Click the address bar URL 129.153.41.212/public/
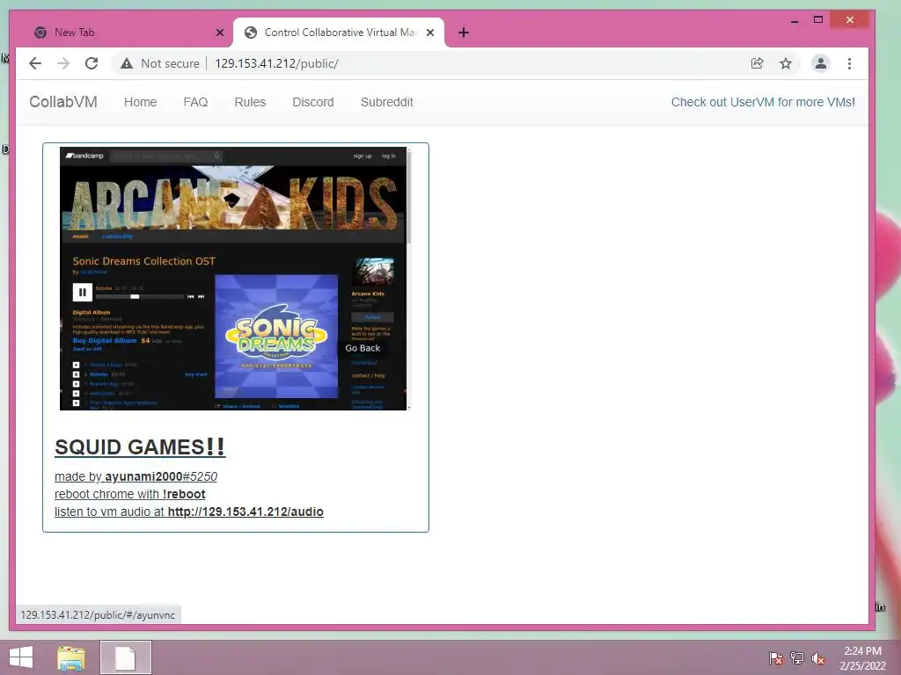Screen dimensions: 901x675 (x=276, y=63)
